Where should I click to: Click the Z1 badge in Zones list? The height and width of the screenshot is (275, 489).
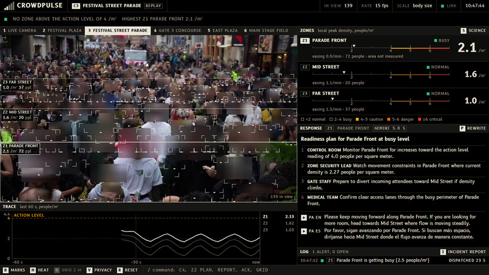click(305, 41)
